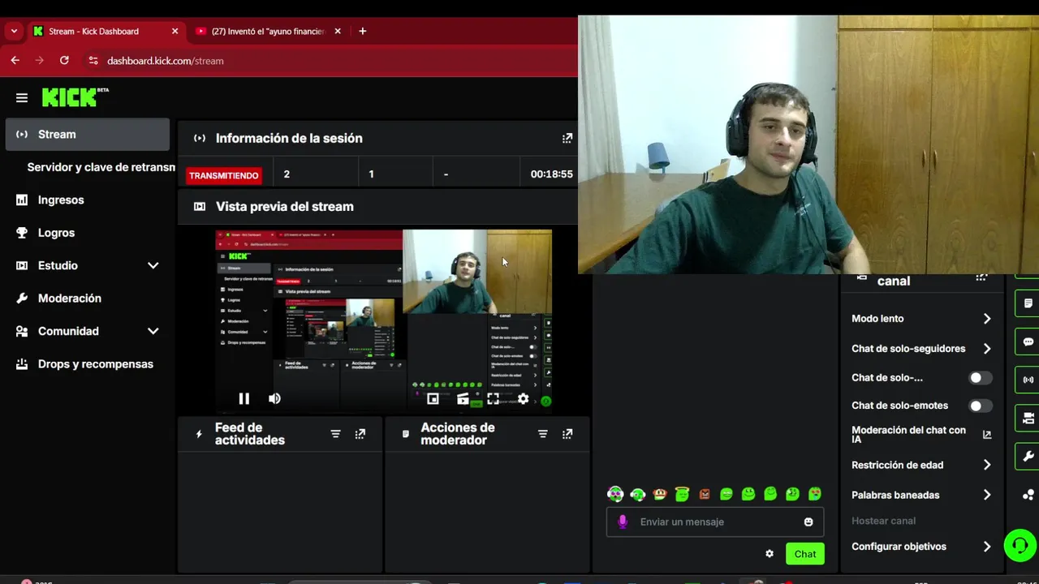Insert the mushroom-cap emote
The height and width of the screenshot is (584, 1039).
click(x=660, y=494)
